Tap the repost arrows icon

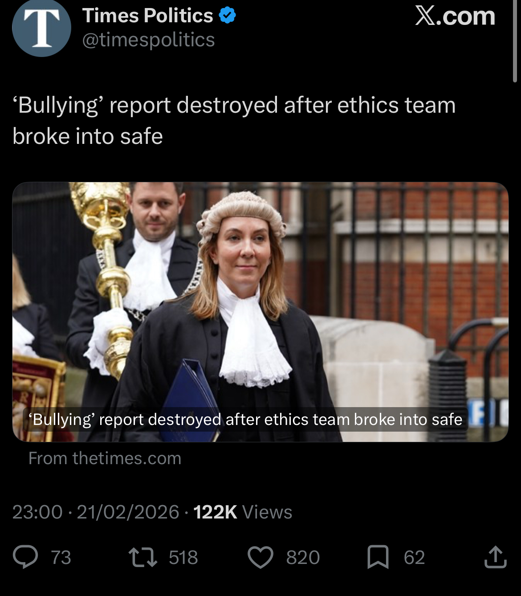pyautogui.click(x=142, y=557)
